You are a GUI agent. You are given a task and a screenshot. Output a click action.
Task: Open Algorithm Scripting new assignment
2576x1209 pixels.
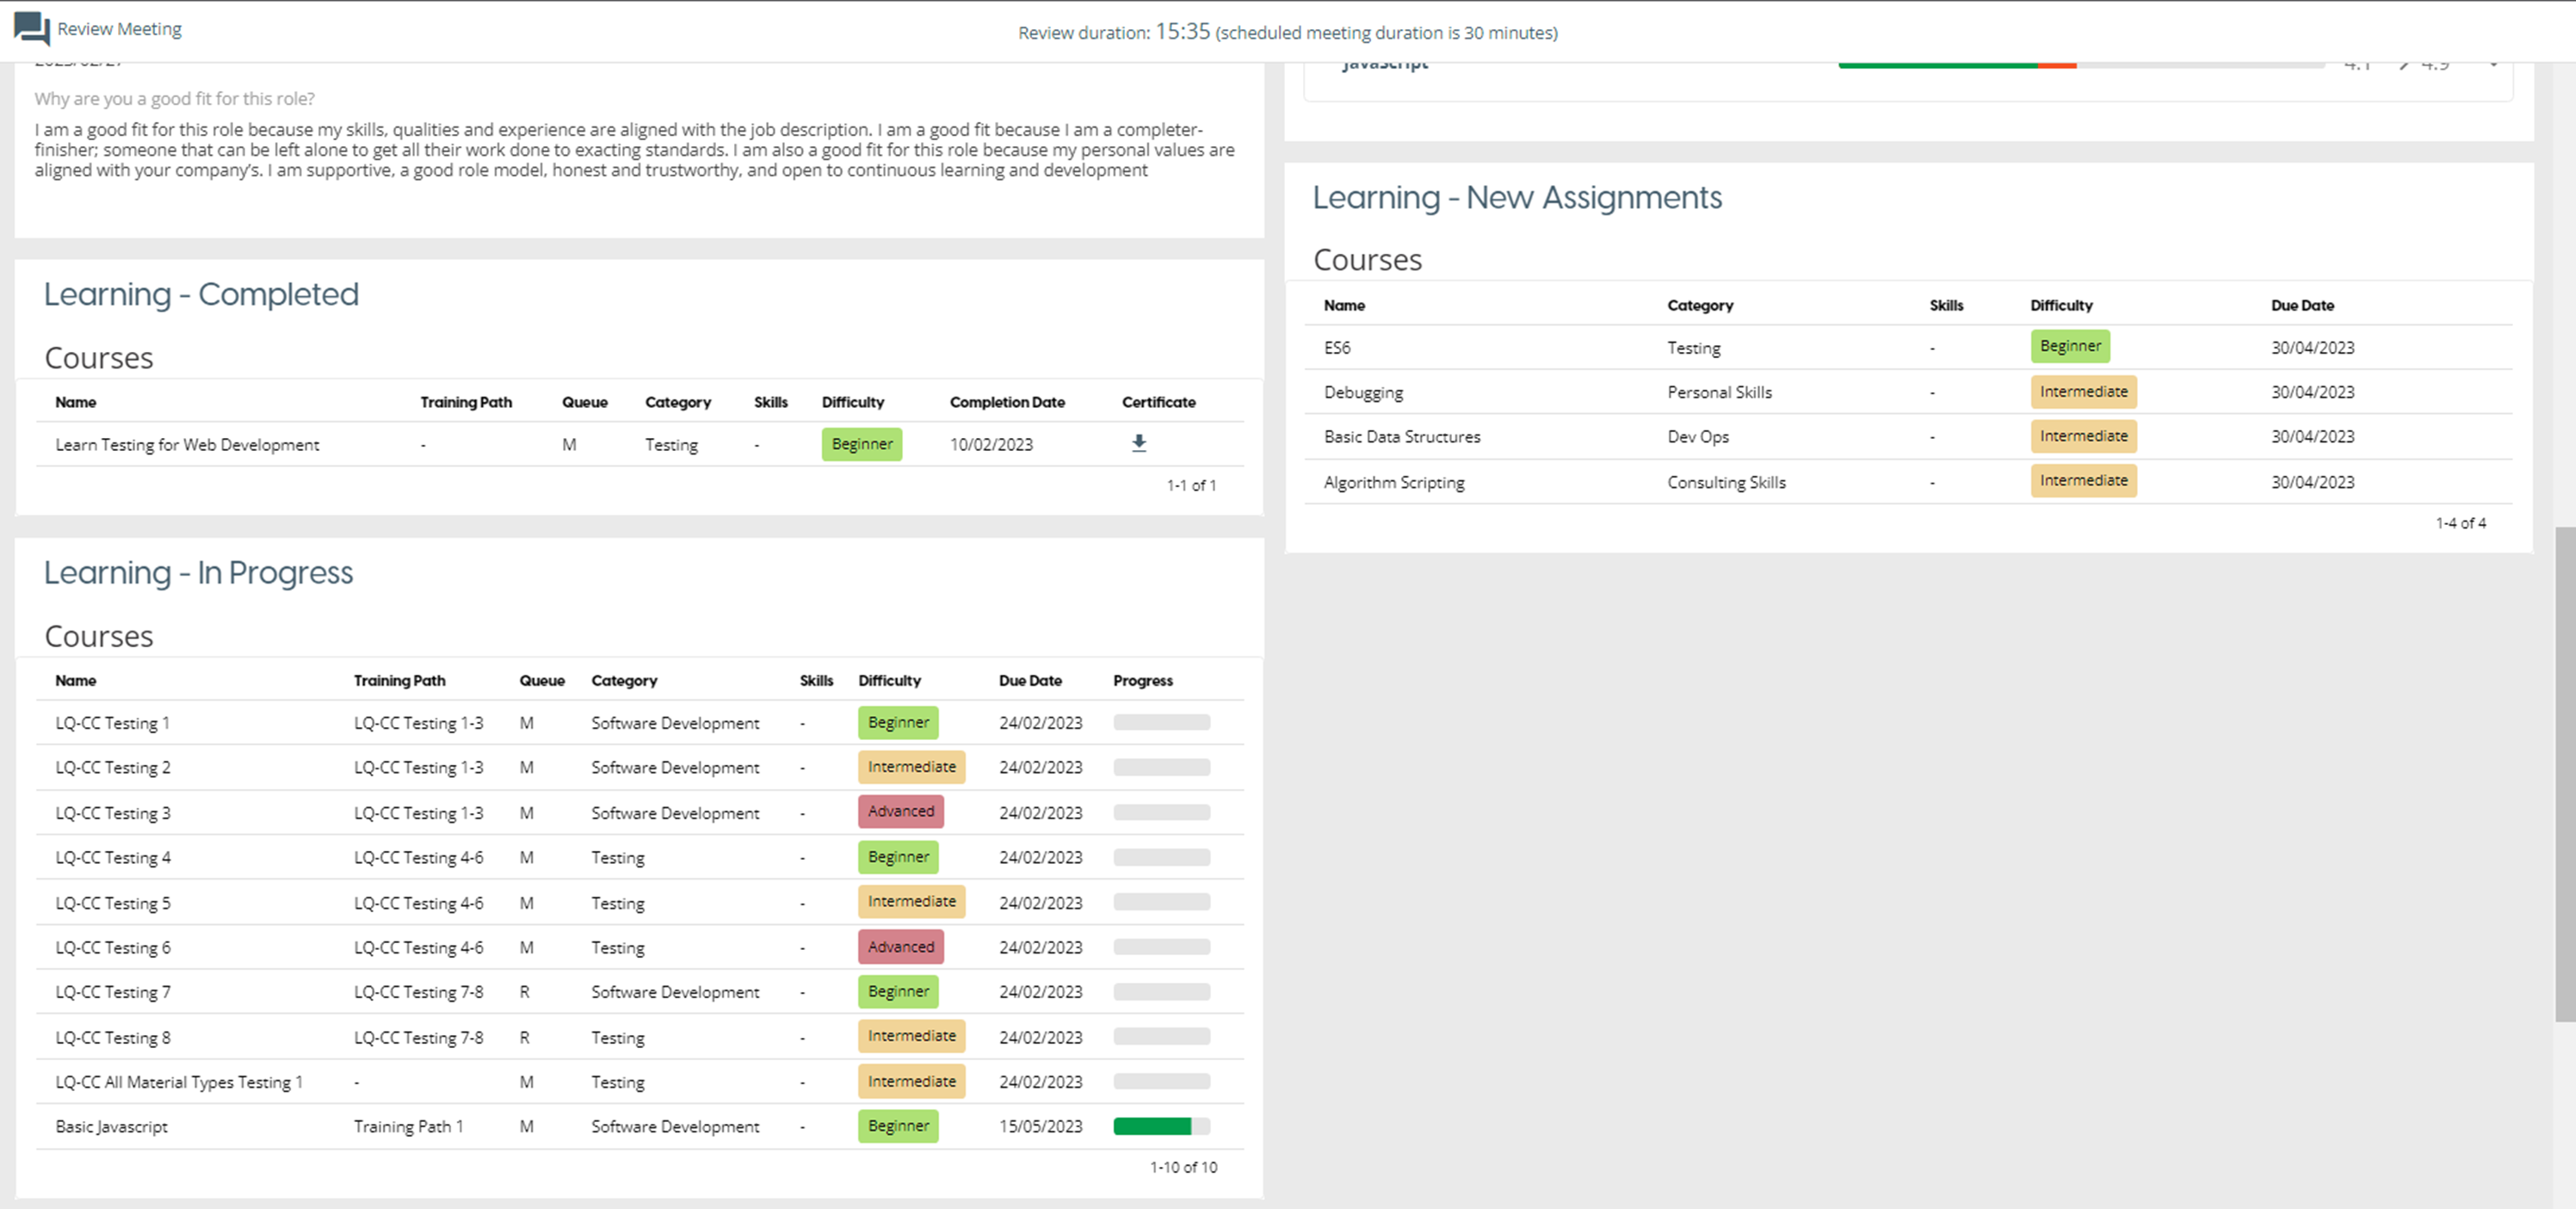pos(1393,482)
